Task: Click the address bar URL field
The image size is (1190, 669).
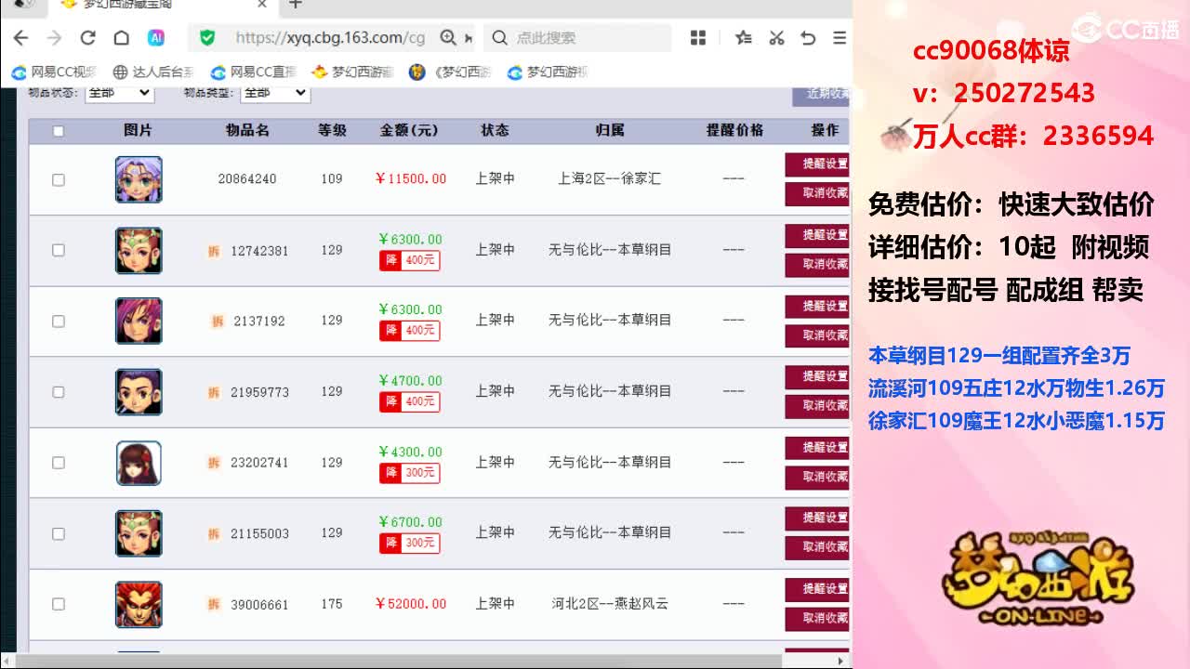Action: (330, 38)
